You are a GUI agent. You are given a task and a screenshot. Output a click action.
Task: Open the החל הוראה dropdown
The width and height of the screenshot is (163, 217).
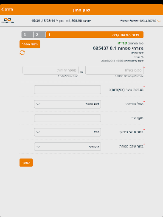pos(67,104)
